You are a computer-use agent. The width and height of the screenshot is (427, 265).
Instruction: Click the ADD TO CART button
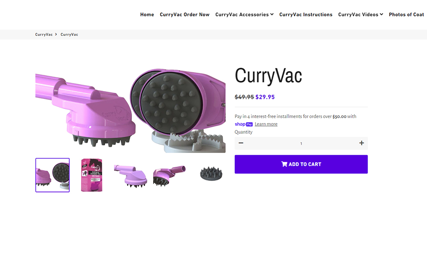coord(301,165)
